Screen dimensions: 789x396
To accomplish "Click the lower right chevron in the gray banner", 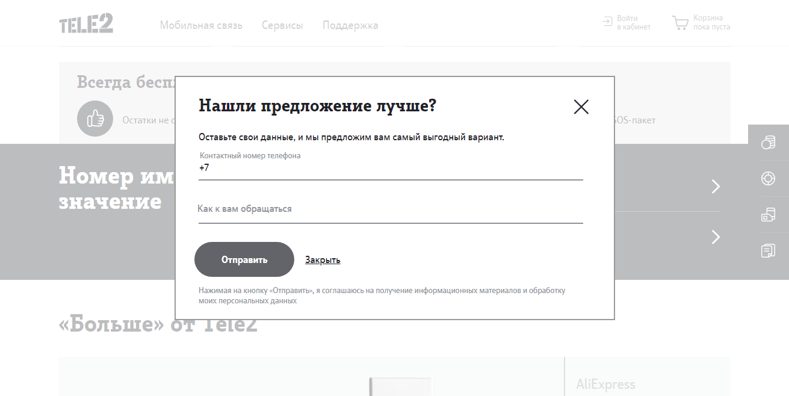I will (x=716, y=237).
